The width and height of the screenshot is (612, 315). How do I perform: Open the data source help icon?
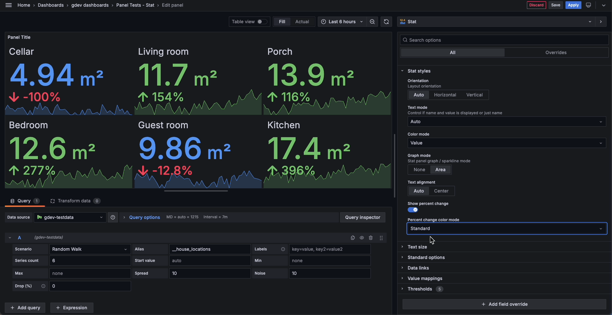113,217
